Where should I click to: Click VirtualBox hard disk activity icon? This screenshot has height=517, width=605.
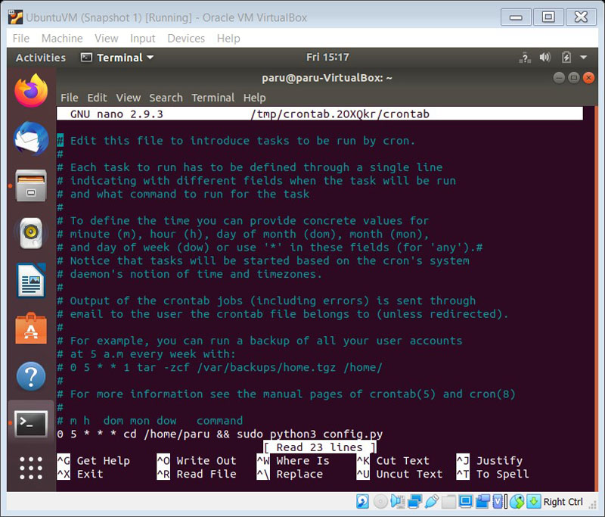[362, 502]
